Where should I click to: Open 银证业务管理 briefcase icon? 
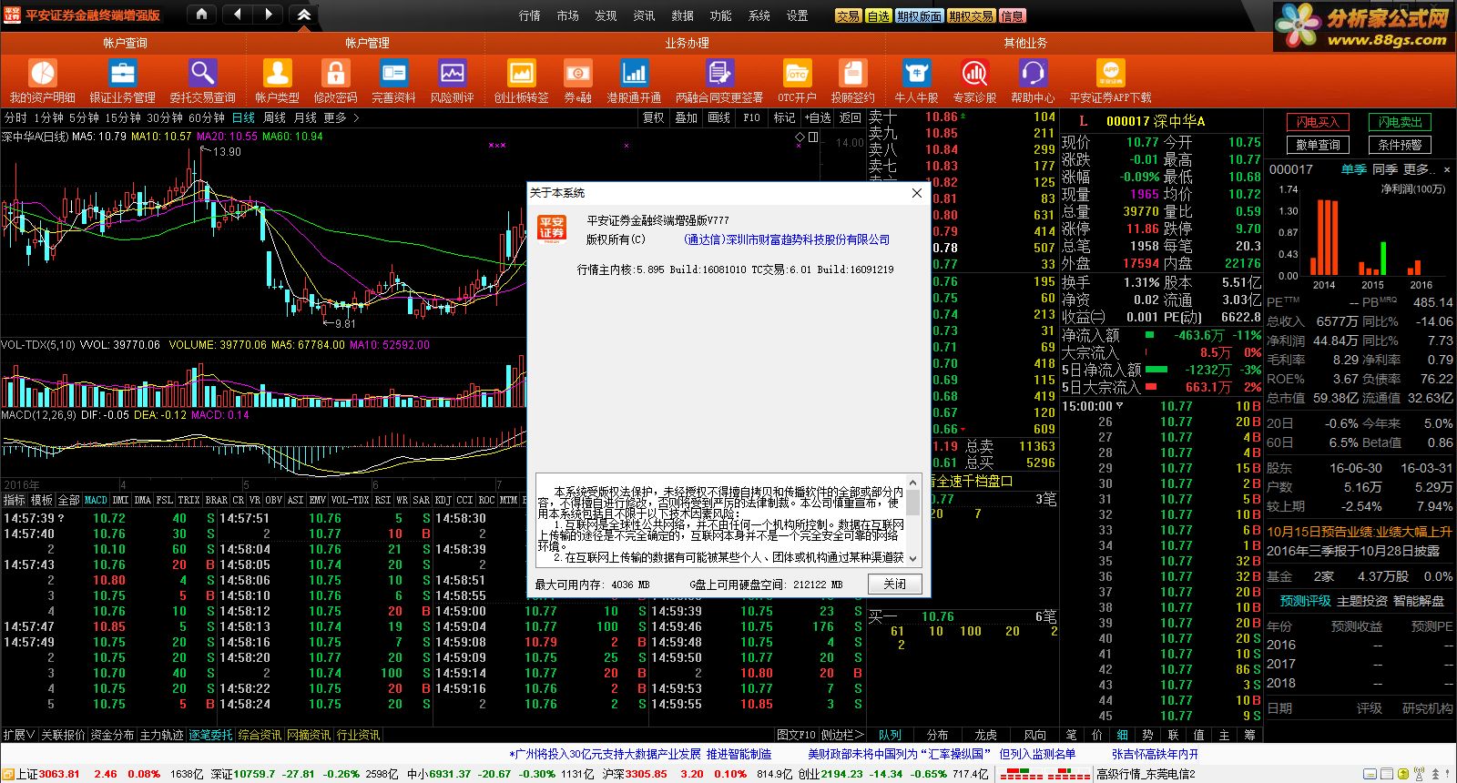click(122, 73)
